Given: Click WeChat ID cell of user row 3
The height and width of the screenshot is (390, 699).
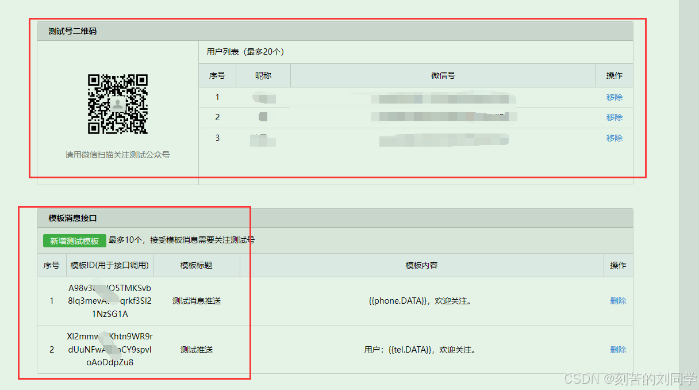Looking at the screenshot, I should point(443,138).
